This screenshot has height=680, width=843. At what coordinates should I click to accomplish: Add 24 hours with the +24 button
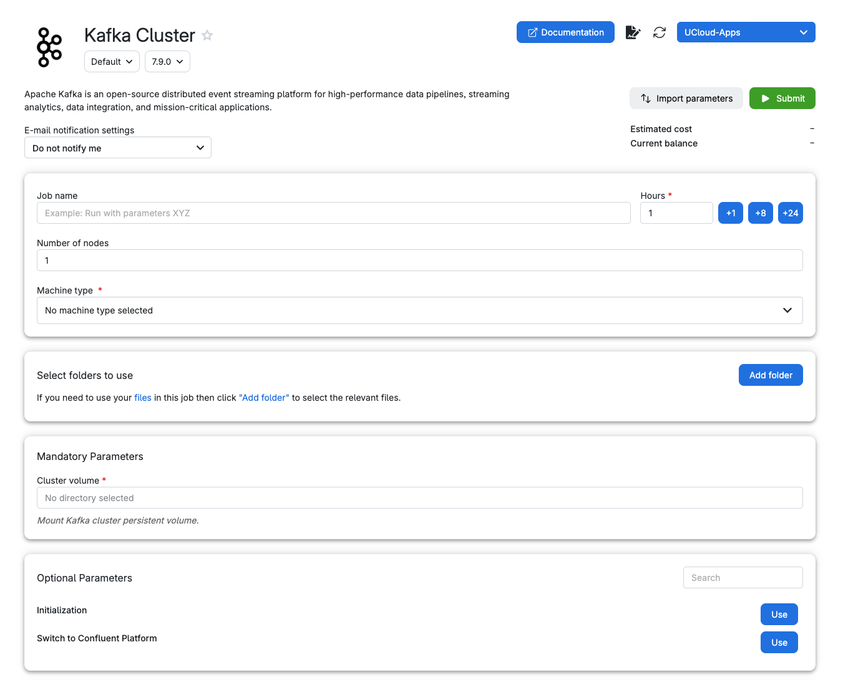pyautogui.click(x=791, y=213)
